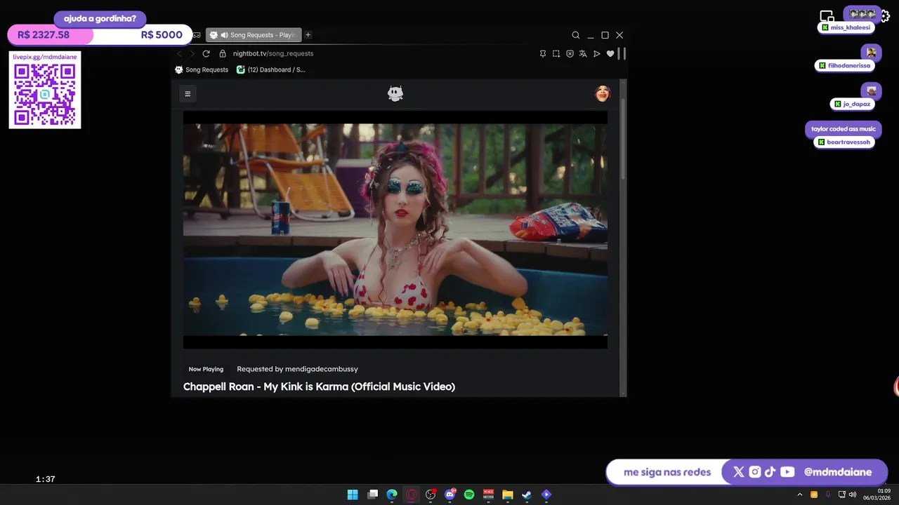Click the Nightbot logo in the header
899x505 pixels.
395,93
